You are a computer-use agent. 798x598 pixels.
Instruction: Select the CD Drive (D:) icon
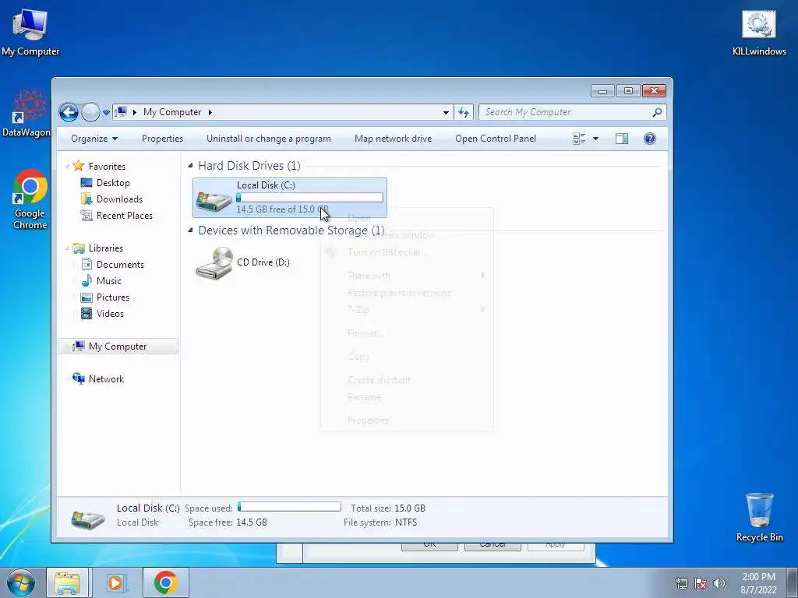[x=214, y=262]
